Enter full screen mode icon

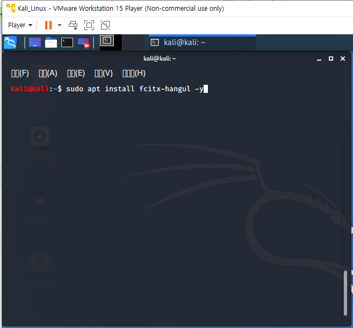[89, 25]
